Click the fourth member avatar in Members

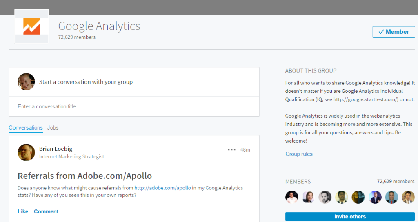[x=342, y=197]
